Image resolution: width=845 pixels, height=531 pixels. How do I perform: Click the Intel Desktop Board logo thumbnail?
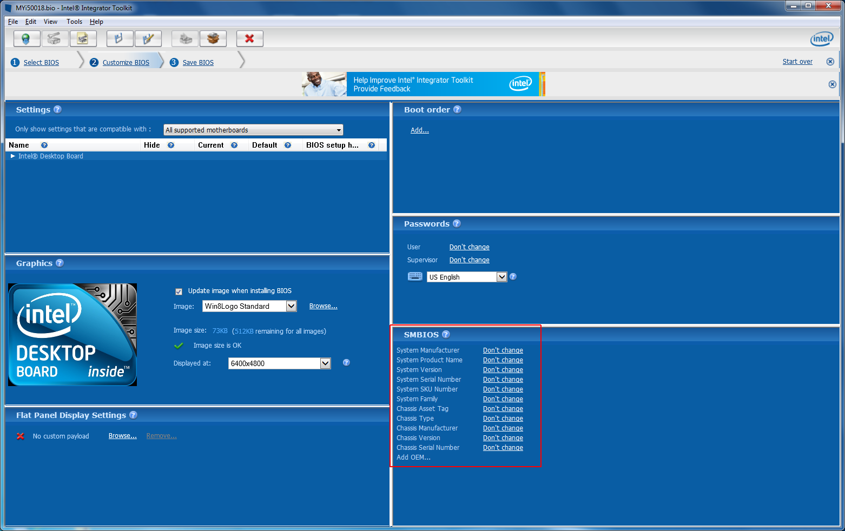coord(72,335)
